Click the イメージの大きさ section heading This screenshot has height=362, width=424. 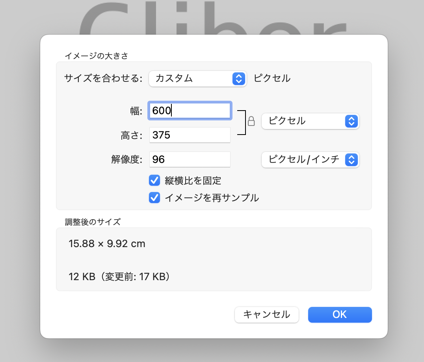click(96, 56)
